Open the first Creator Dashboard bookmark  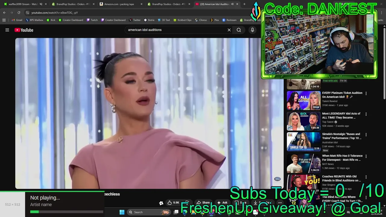click(71, 20)
